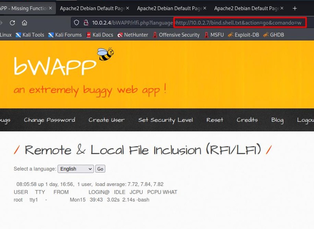This screenshot has height=229, width=314.
Task: Click the Exploit-DB spider icon
Action: tap(231, 35)
